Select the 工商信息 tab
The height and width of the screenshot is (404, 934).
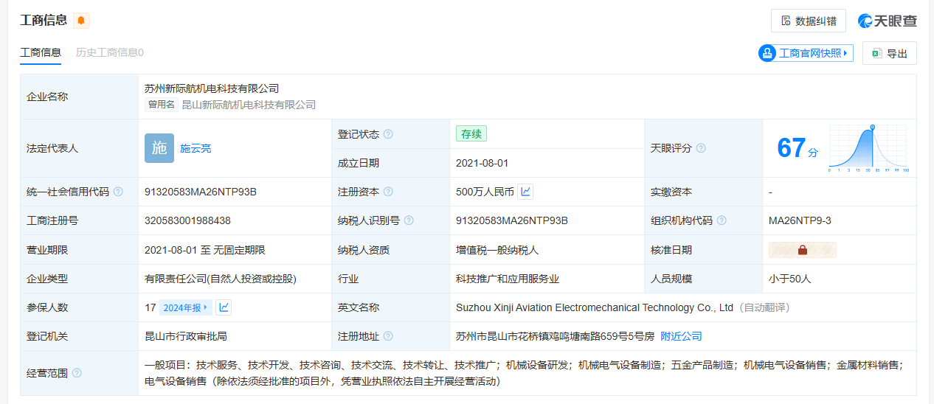(41, 52)
